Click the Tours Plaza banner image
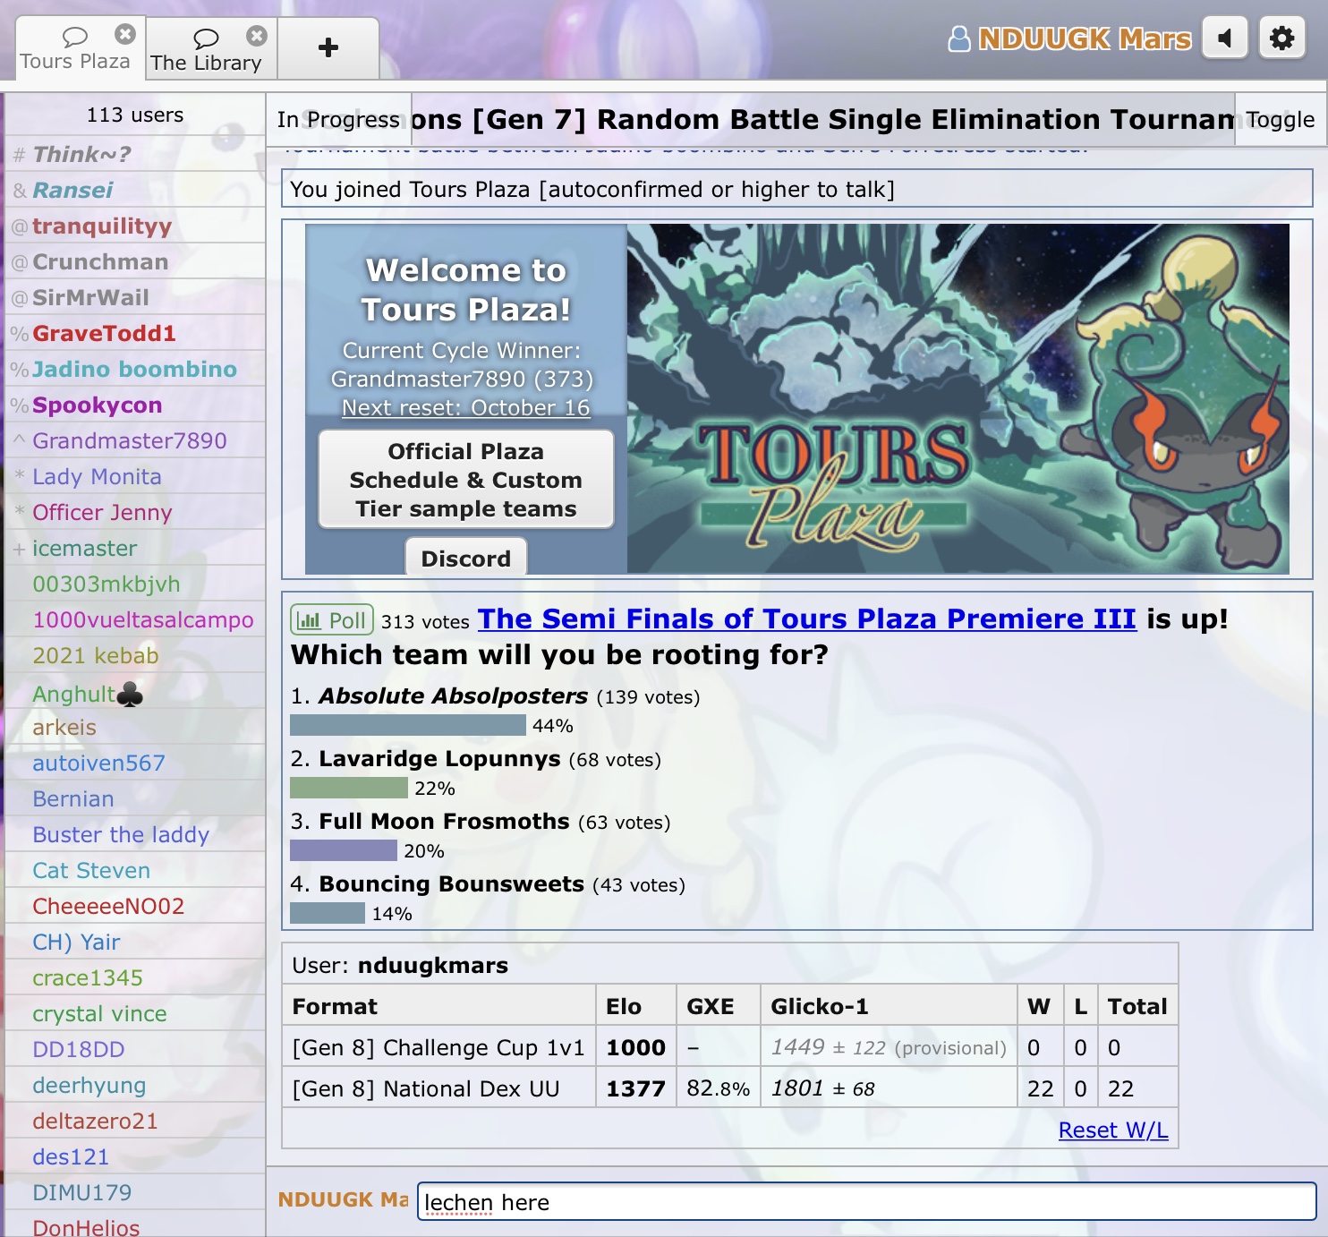 click(958, 398)
